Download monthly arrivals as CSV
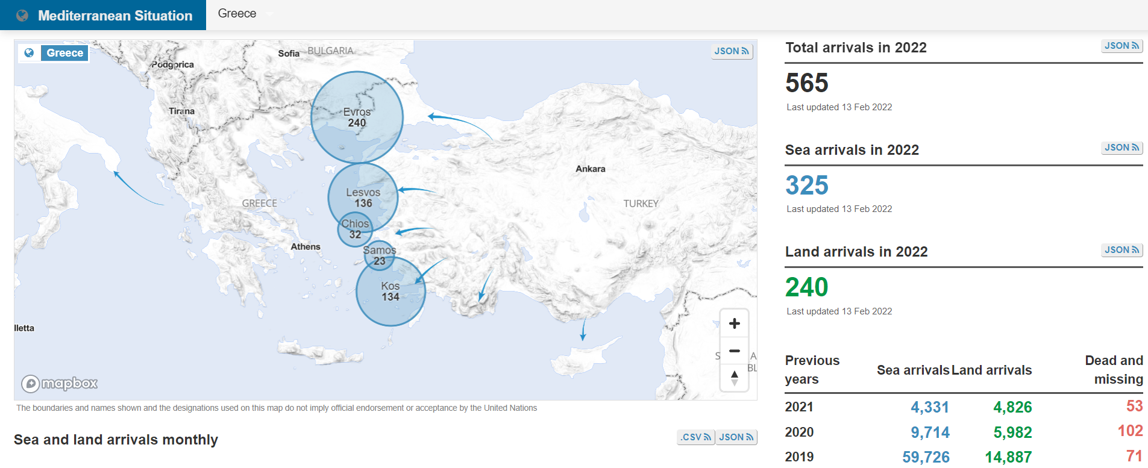The image size is (1148, 468). point(696,437)
